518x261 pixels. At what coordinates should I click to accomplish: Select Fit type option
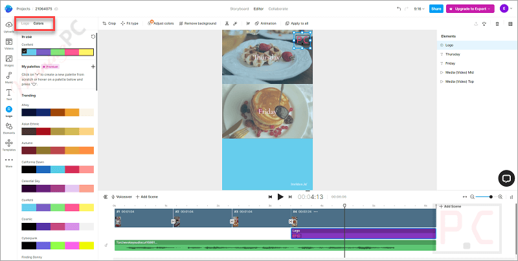point(129,23)
